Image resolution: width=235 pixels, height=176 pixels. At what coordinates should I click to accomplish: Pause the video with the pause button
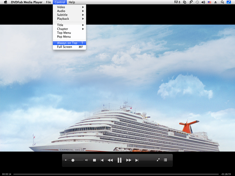pos(120,160)
